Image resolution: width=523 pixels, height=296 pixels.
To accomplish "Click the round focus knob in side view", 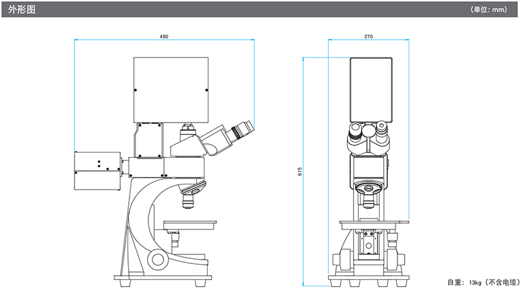I will point(158,258).
